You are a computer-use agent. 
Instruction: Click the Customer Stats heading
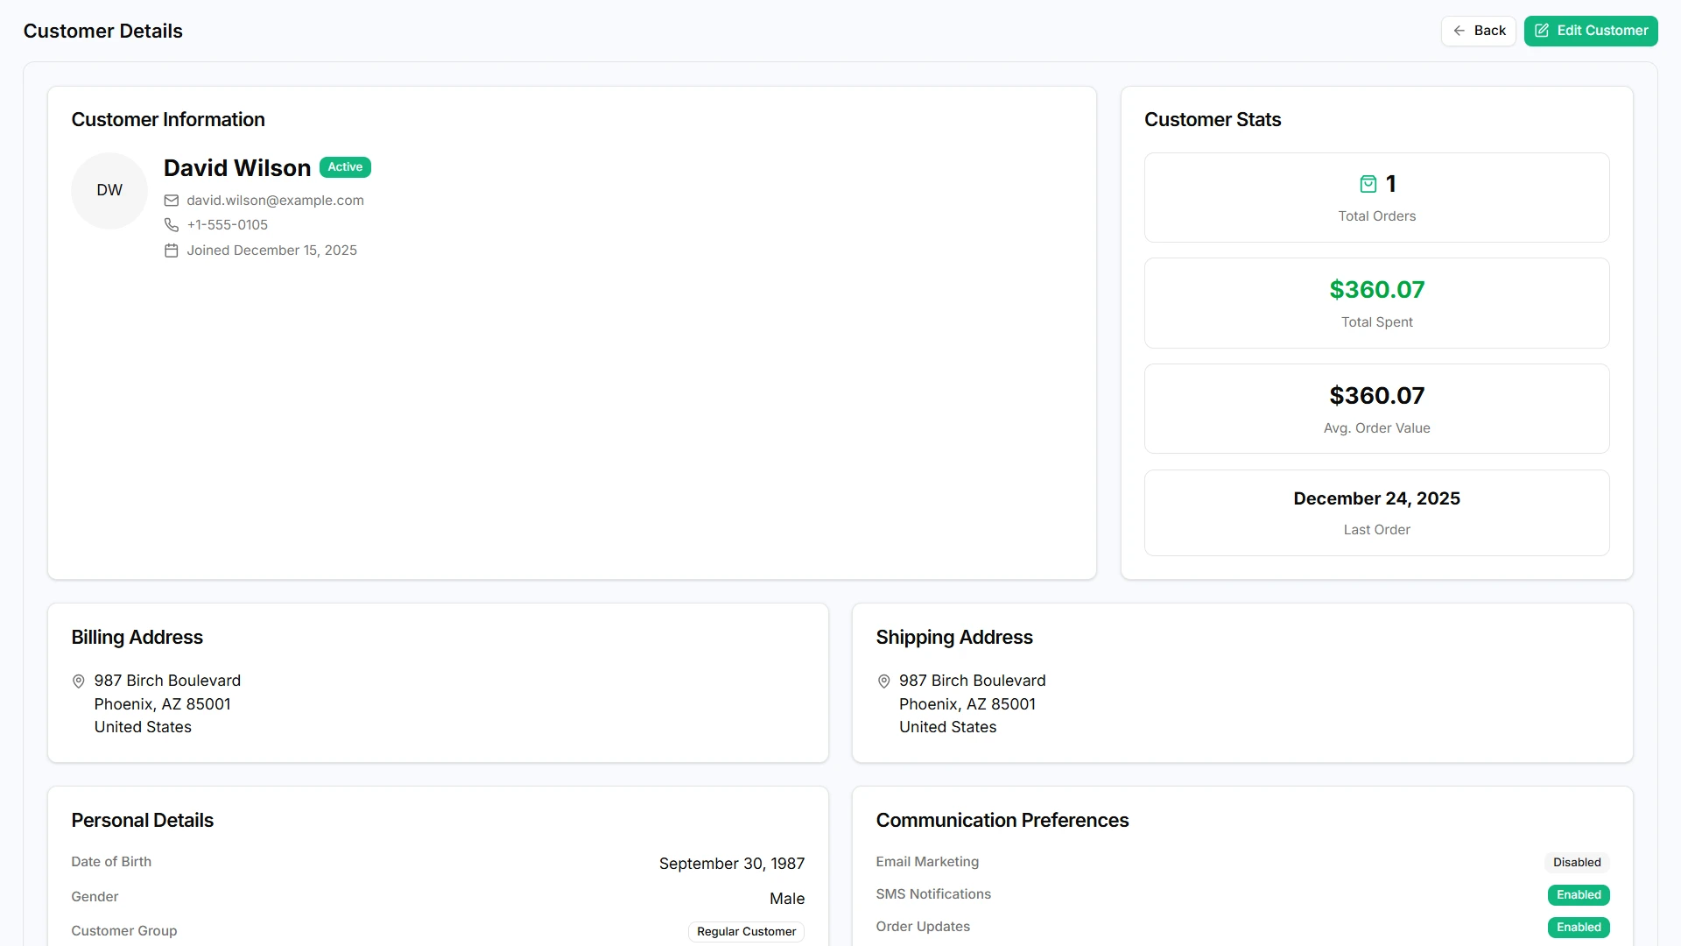1213,120
